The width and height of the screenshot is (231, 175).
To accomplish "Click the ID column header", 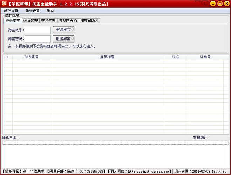I will click(7, 57).
